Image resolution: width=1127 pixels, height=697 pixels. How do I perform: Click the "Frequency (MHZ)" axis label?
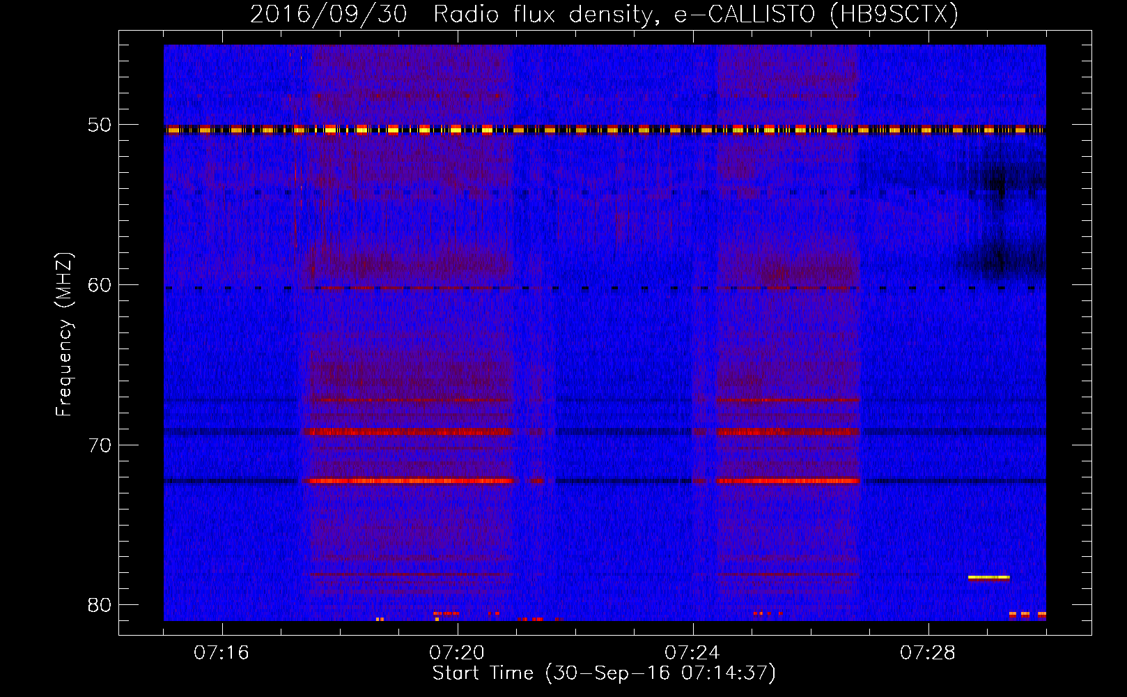pyautogui.click(x=64, y=335)
